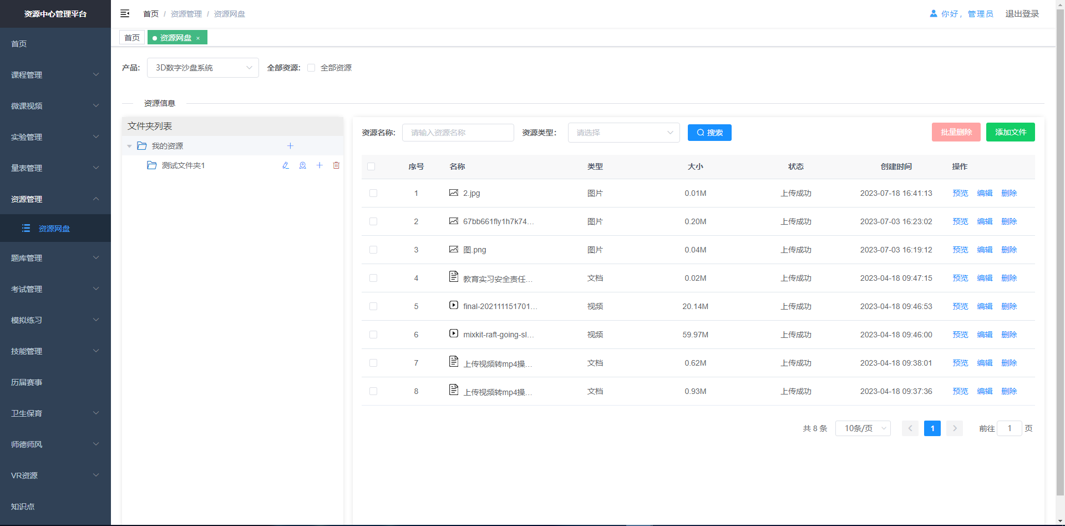
Task: Click the folder icon of 我的资源
Action: point(142,146)
